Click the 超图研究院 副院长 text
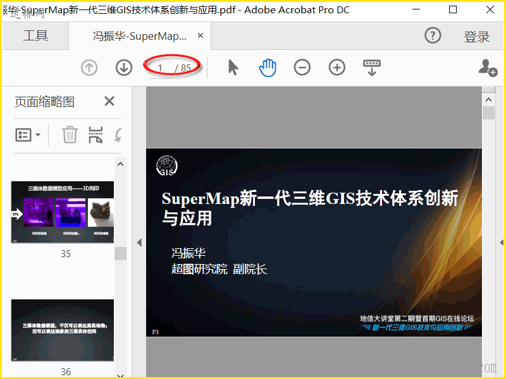 tap(219, 269)
